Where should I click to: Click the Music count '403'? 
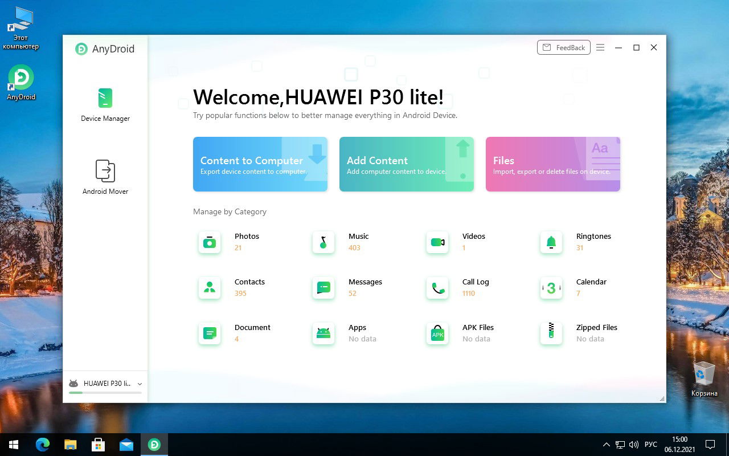coord(354,248)
